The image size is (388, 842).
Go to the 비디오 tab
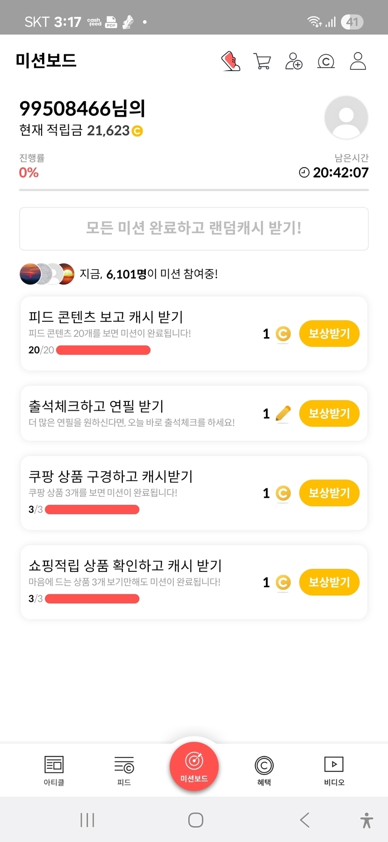(334, 770)
